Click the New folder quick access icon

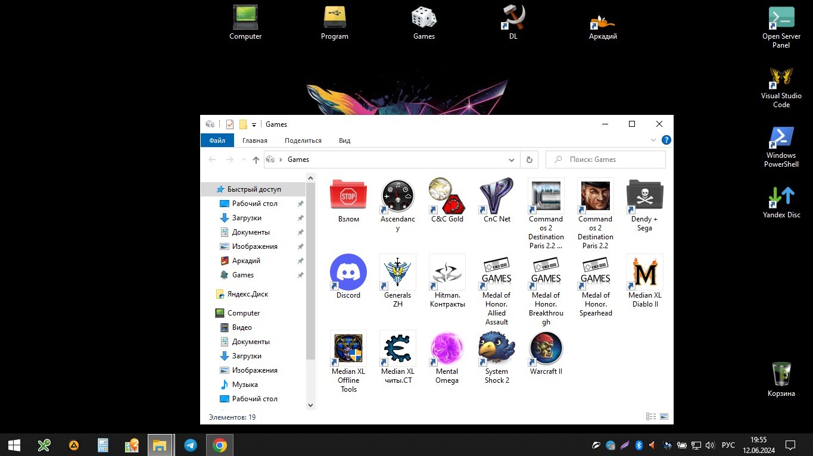[243, 124]
